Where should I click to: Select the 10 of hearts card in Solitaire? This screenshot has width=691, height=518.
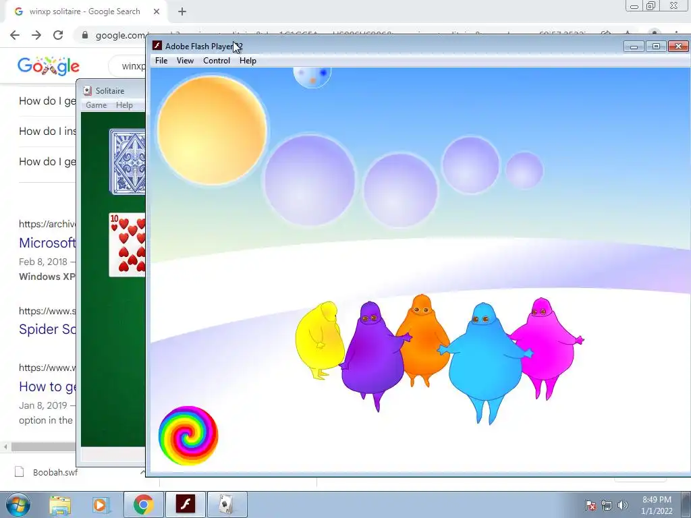[128, 245]
